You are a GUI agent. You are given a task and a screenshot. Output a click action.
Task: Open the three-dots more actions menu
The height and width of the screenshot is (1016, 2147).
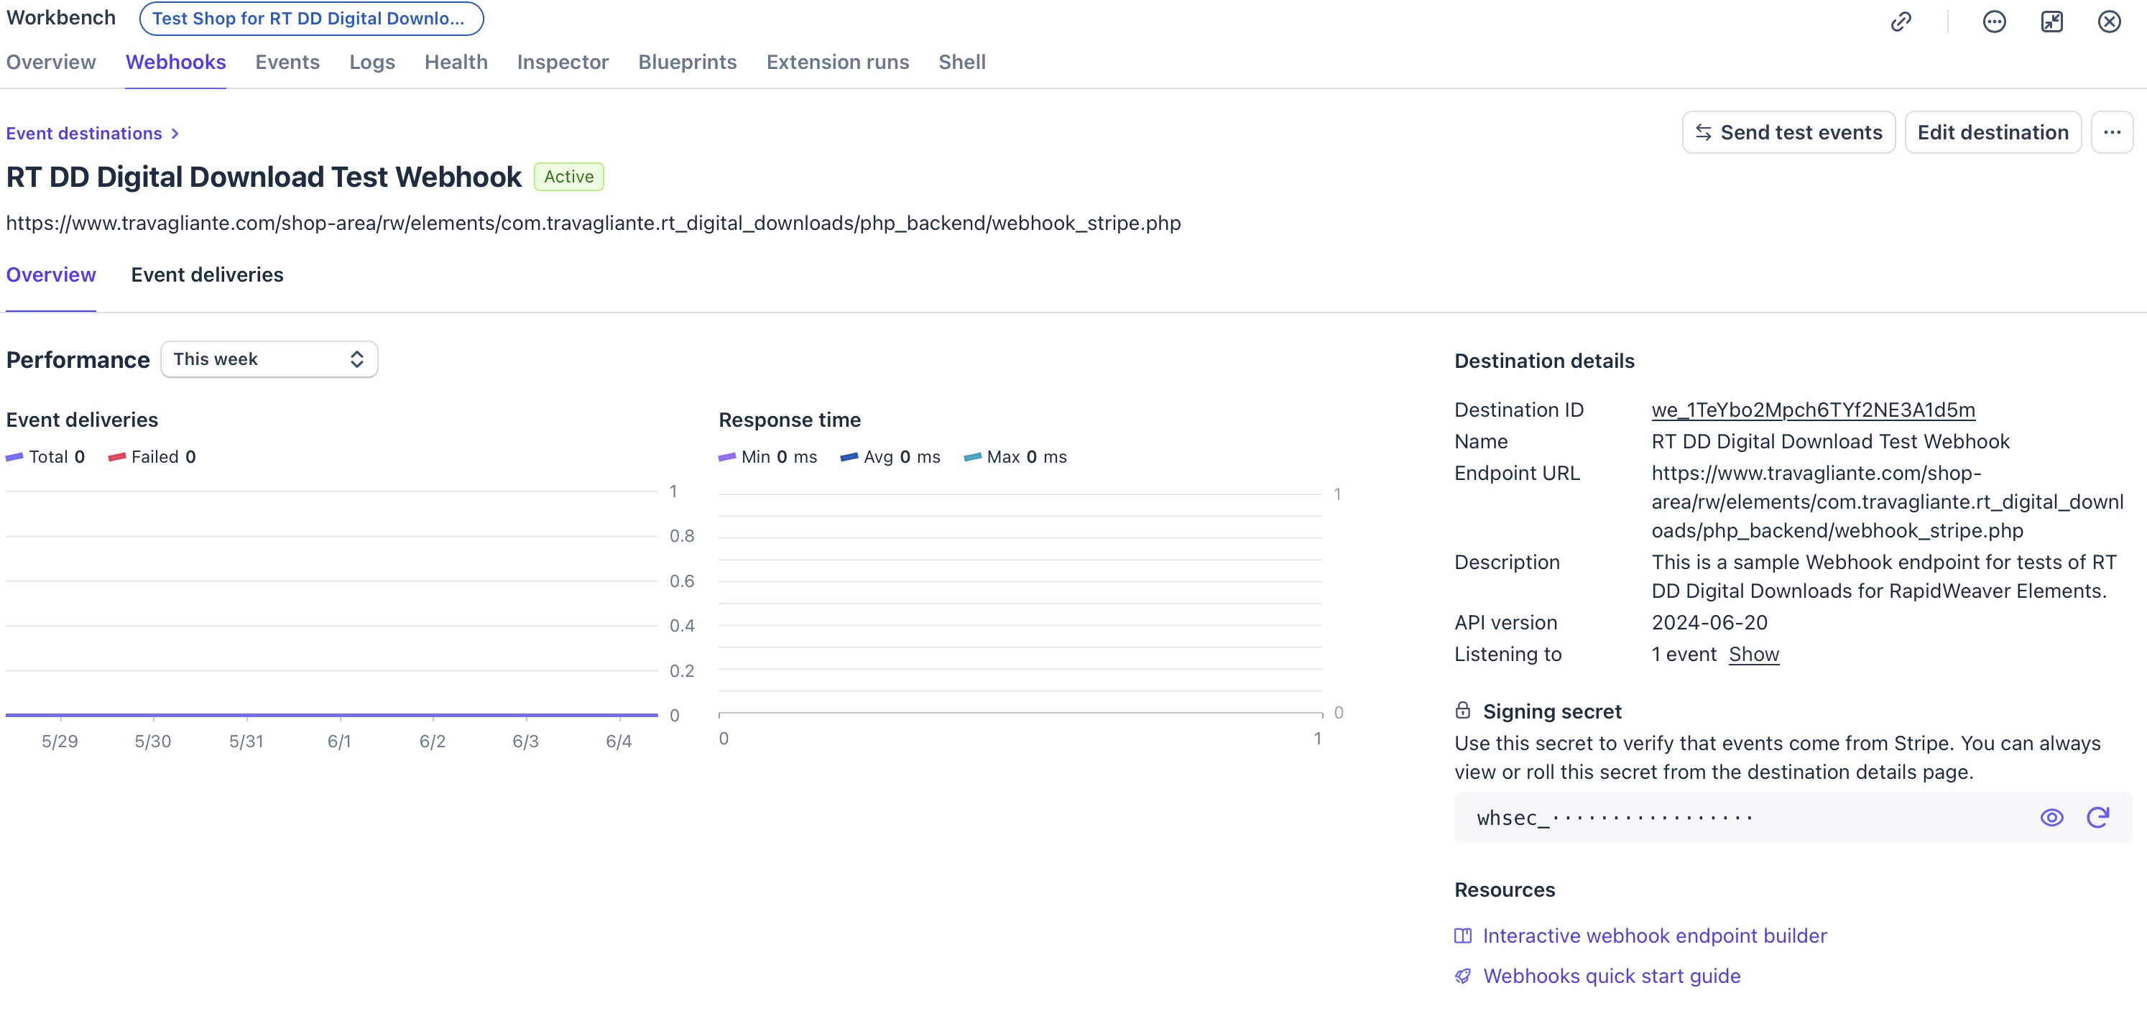2111,132
